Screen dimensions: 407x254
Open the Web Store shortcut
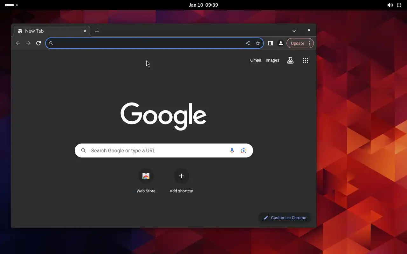click(146, 181)
